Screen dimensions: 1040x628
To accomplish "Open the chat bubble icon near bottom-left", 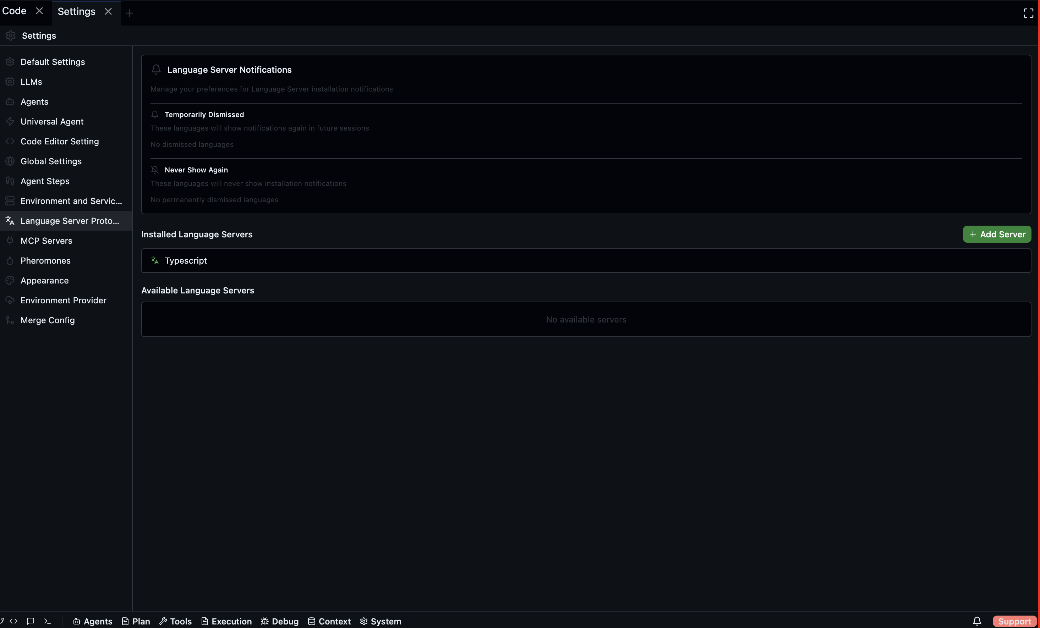I will click(30, 621).
